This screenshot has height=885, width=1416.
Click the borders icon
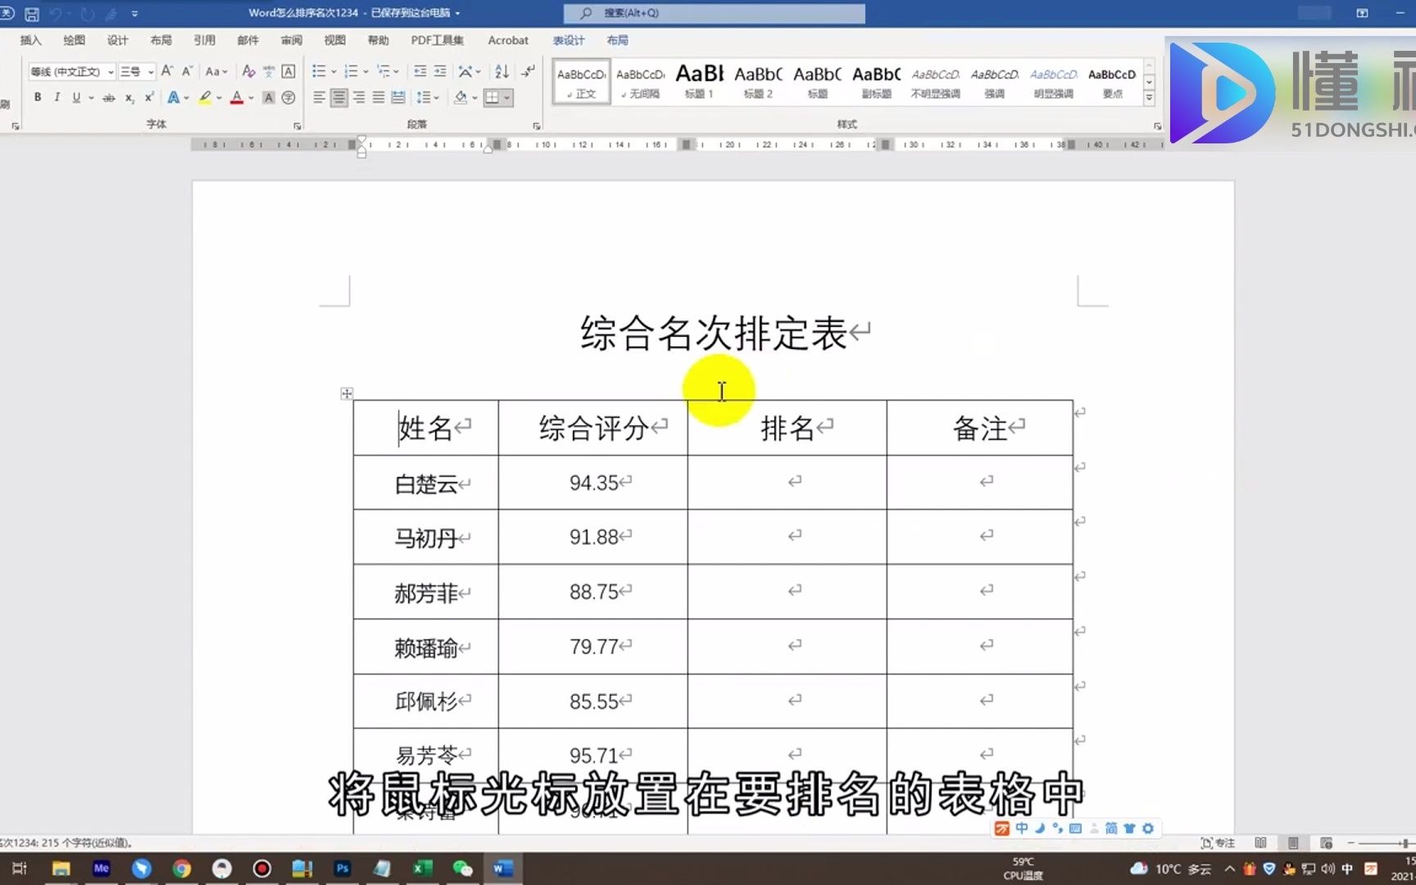[492, 98]
